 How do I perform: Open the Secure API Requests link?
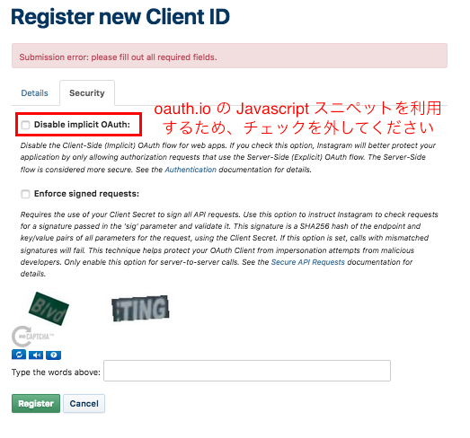pyautogui.click(x=308, y=262)
